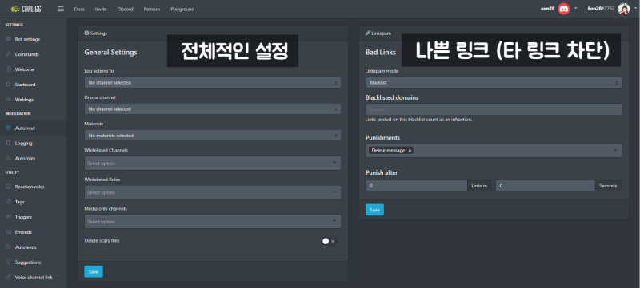Image resolution: width=640 pixels, height=288 pixels.
Task: Expand the Media only channels select
Action: tap(213, 222)
